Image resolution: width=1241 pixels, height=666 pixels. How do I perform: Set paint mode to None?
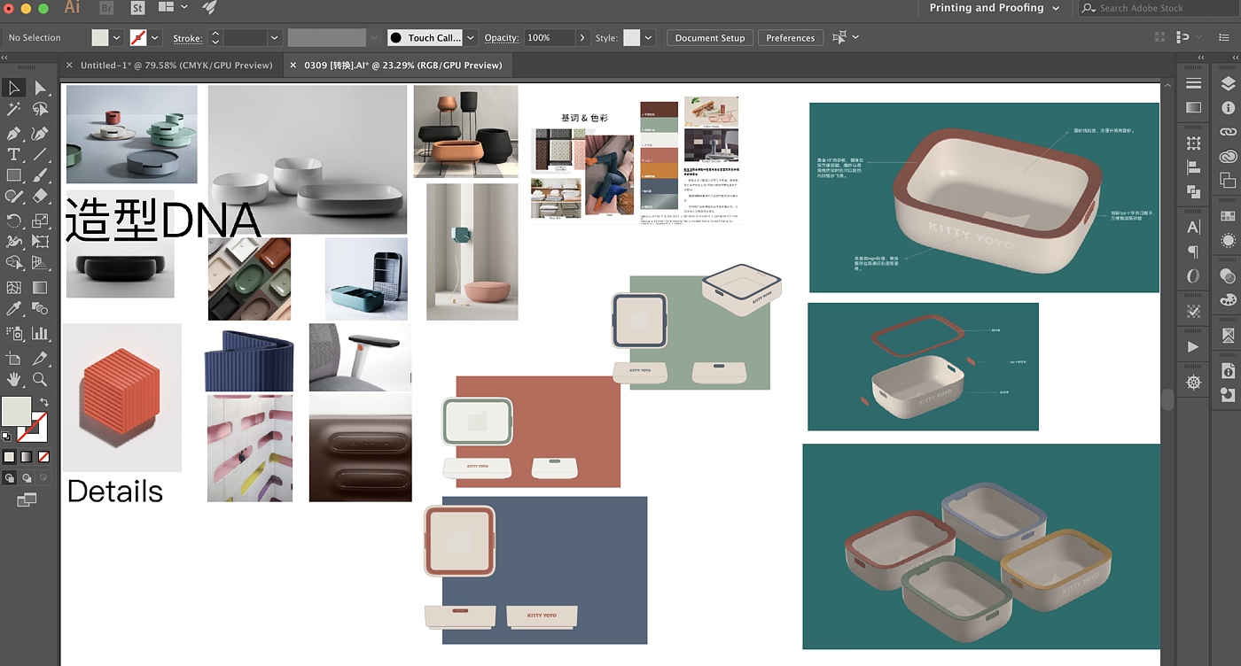pyautogui.click(x=43, y=457)
